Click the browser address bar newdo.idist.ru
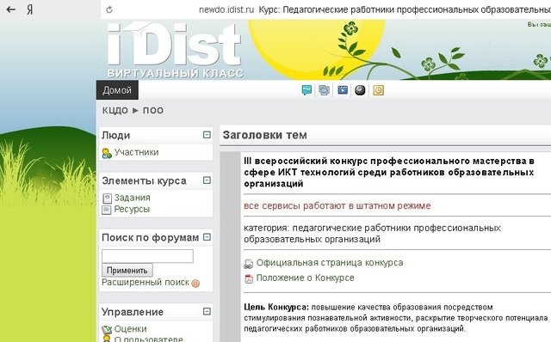This screenshot has width=551, height=342. 226,9
